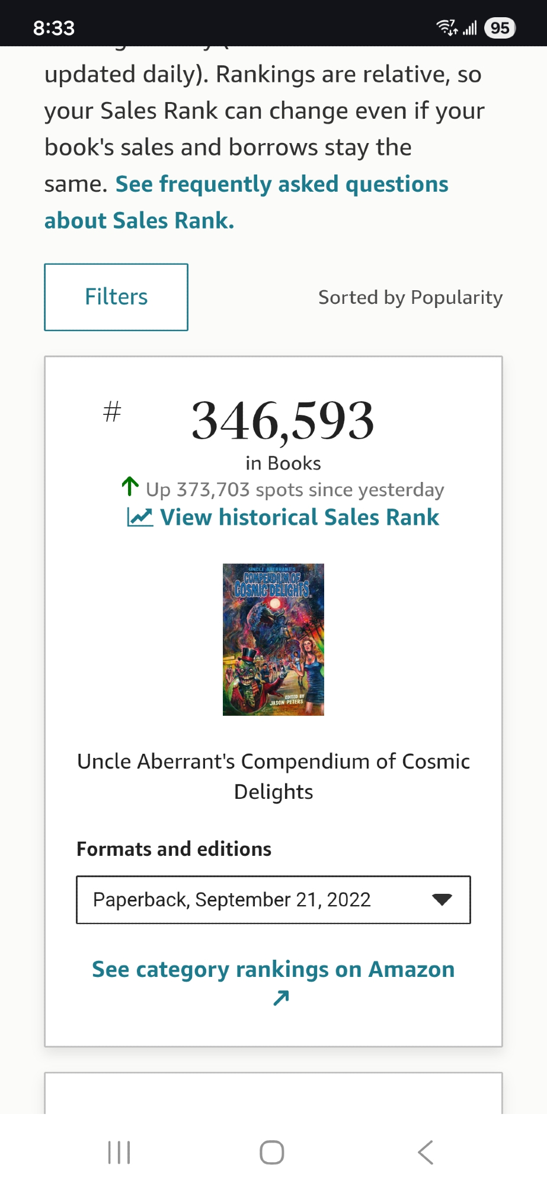Tap the 346,593 sales rank number
This screenshot has width=547, height=1187.
(x=283, y=420)
